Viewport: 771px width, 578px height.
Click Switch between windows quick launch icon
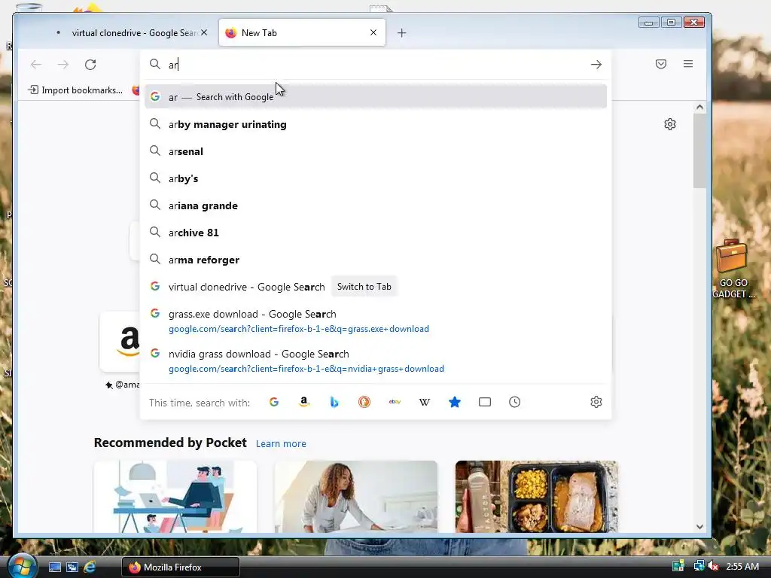(72, 567)
